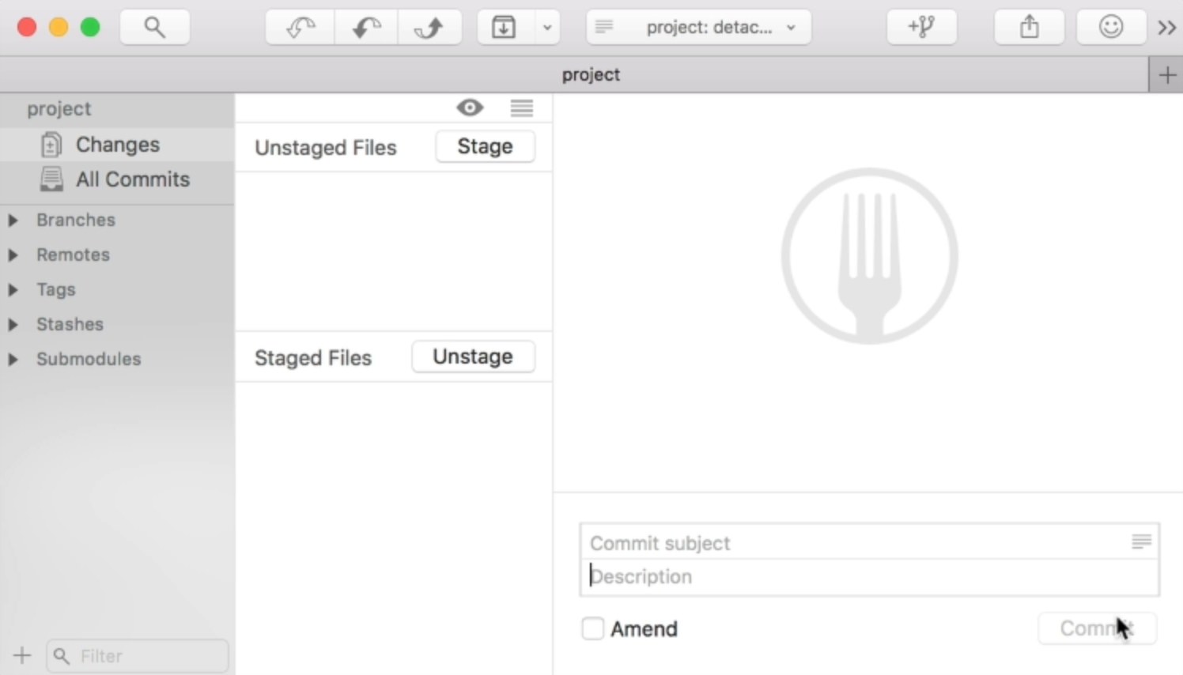Click the share toolbar icon
This screenshot has height=675, width=1183.
click(1029, 28)
